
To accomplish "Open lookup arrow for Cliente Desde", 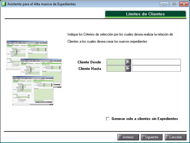I will [128, 62].
